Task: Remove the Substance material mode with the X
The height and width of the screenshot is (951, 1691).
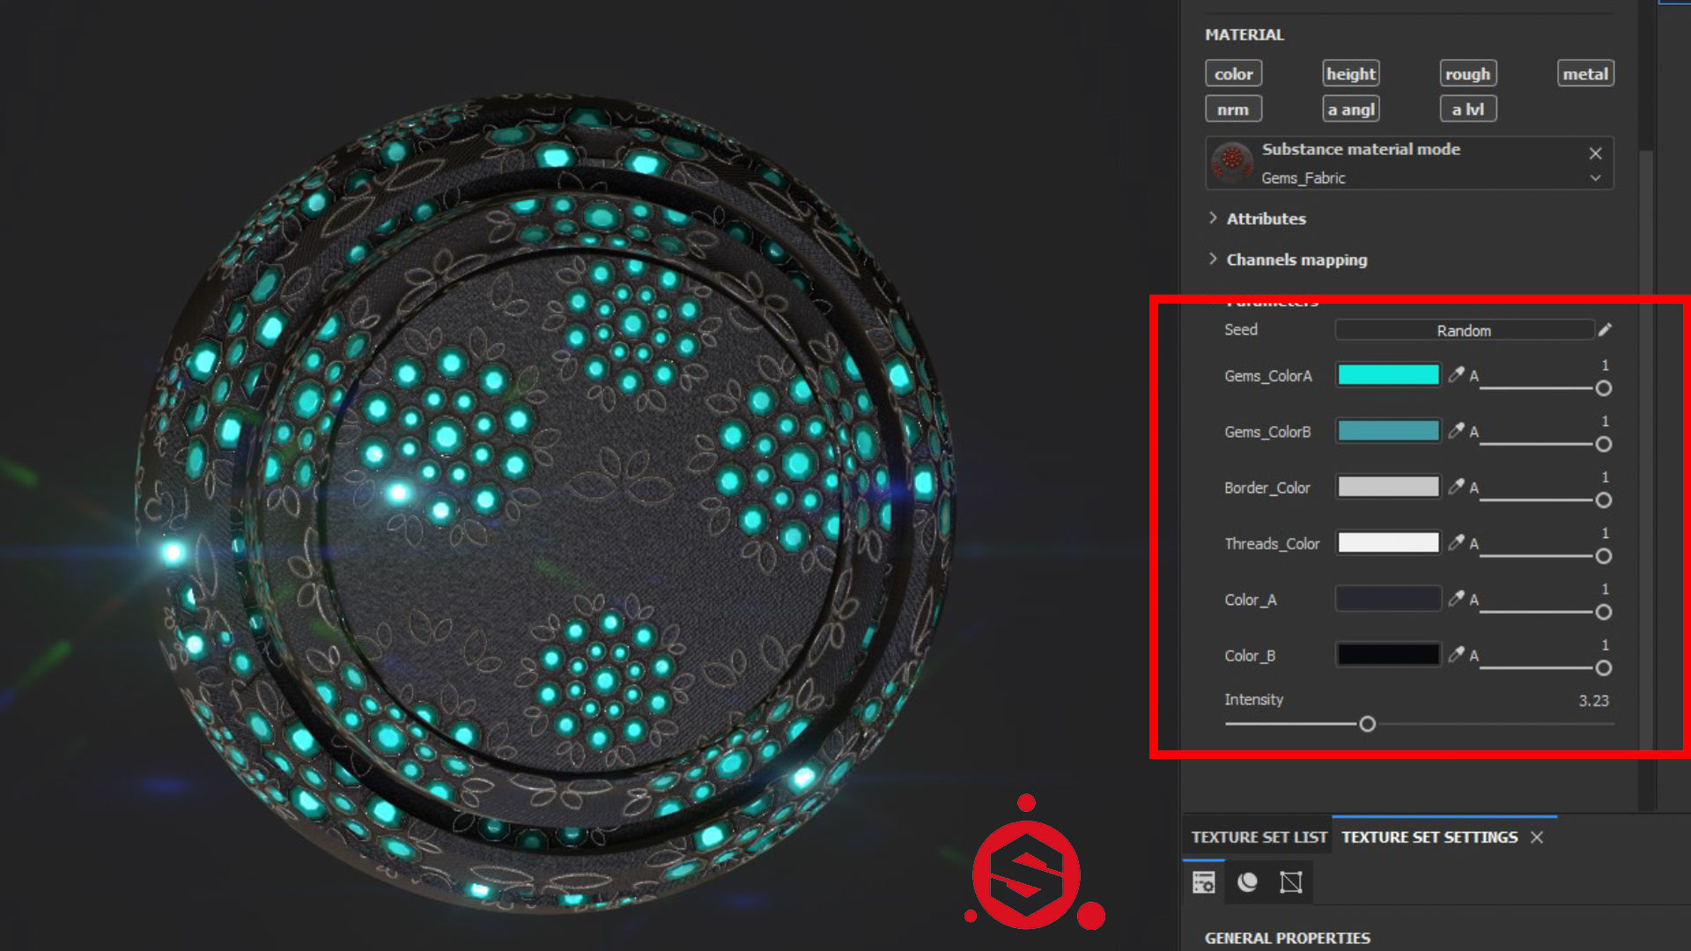Action: tap(1595, 152)
